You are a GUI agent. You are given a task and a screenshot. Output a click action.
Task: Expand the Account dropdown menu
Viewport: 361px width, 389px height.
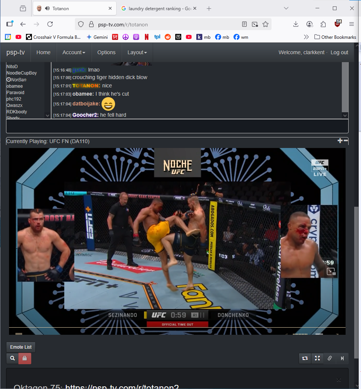click(74, 52)
